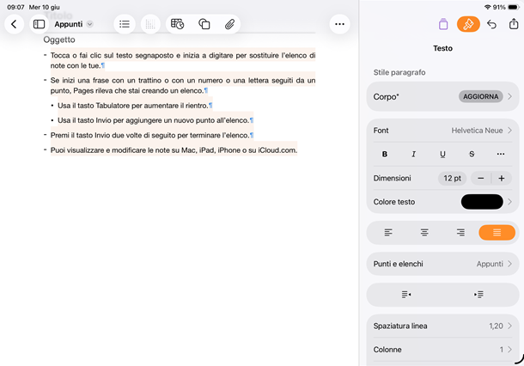Open more text formatting options
The width and height of the screenshot is (524, 366).
501,154
